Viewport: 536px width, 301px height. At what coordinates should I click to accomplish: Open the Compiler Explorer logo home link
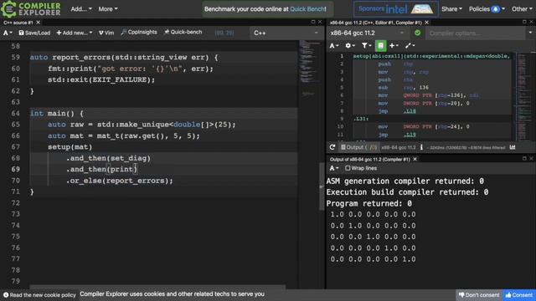pos(31,9)
